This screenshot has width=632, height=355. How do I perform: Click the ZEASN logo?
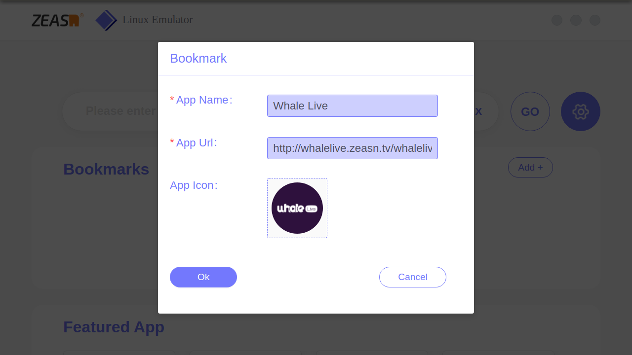click(57, 20)
